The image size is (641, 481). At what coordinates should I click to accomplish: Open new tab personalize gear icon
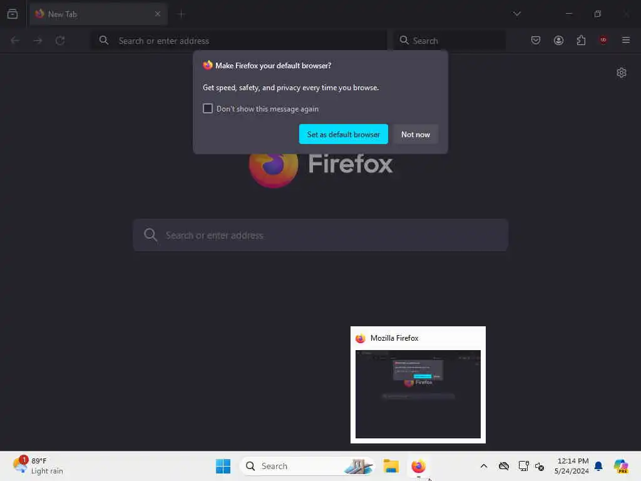pyautogui.click(x=622, y=73)
